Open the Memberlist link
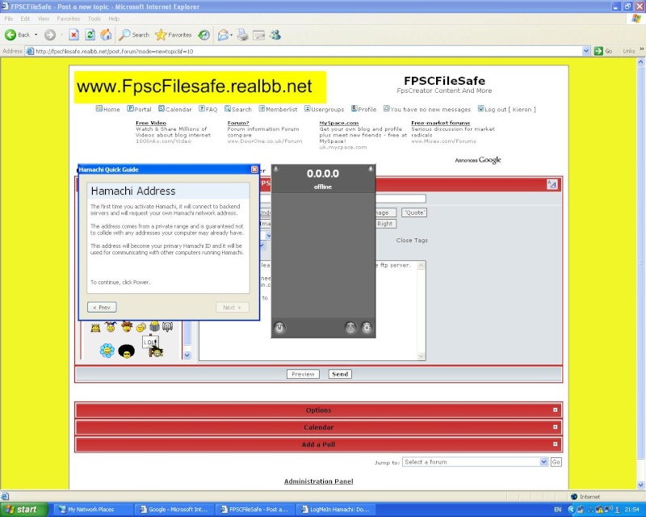Viewport: 646px width, 517px height. pyautogui.click(x=278, y=109)
